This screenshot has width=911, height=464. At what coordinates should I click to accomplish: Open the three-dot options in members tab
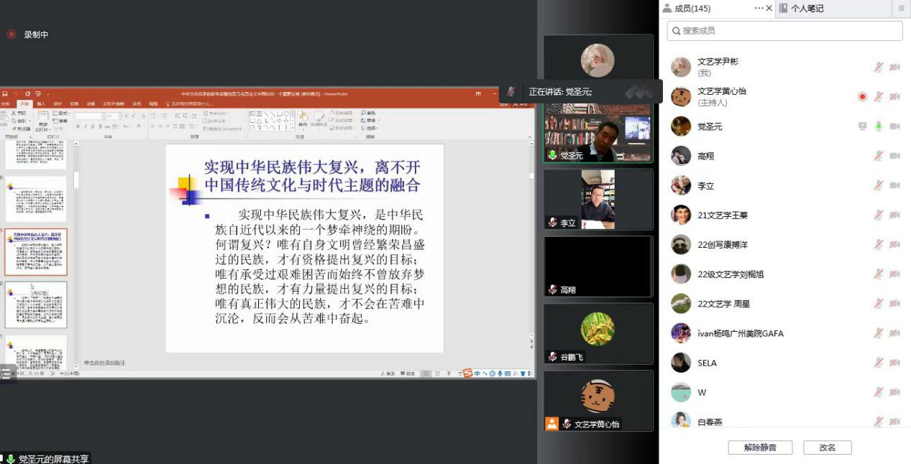tap(759, 9)
